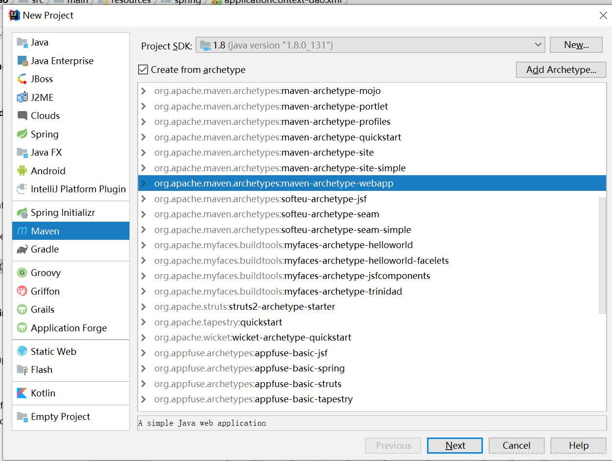Expand appfuse-basic-spring entry

point(144,368)
